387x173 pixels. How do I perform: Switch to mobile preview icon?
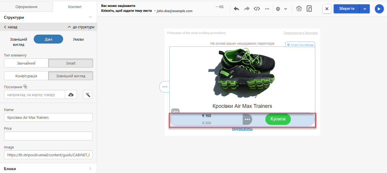pos(309,9)
